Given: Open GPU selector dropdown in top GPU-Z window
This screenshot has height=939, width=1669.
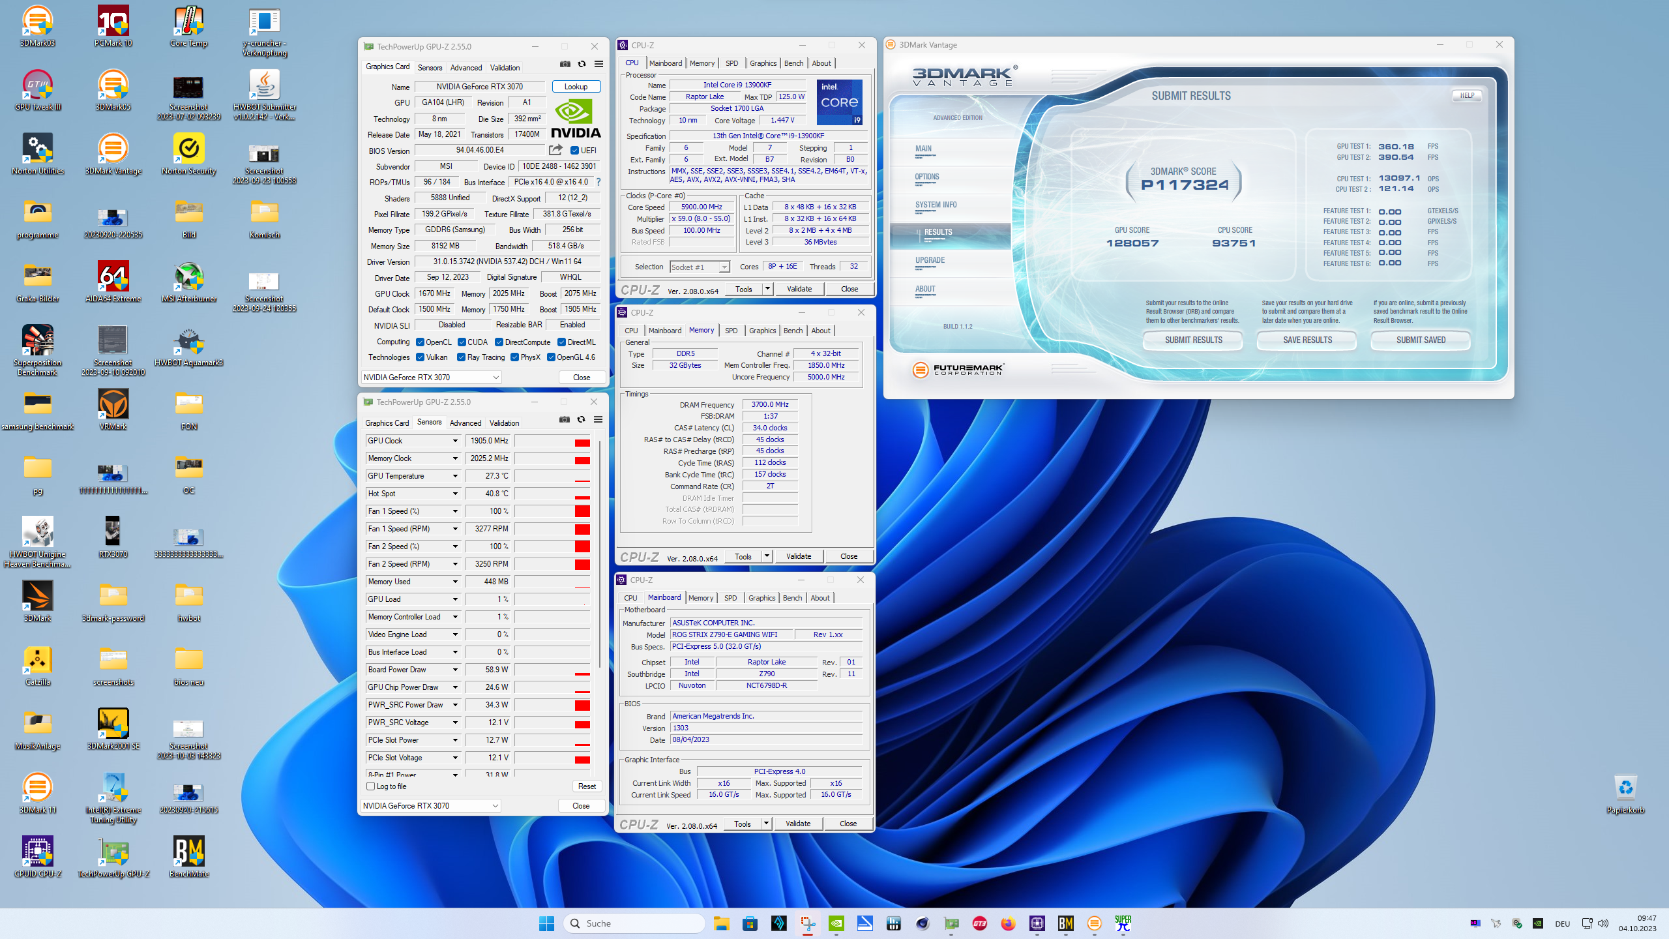Looking at the screenshot, I should coord(431,377).
